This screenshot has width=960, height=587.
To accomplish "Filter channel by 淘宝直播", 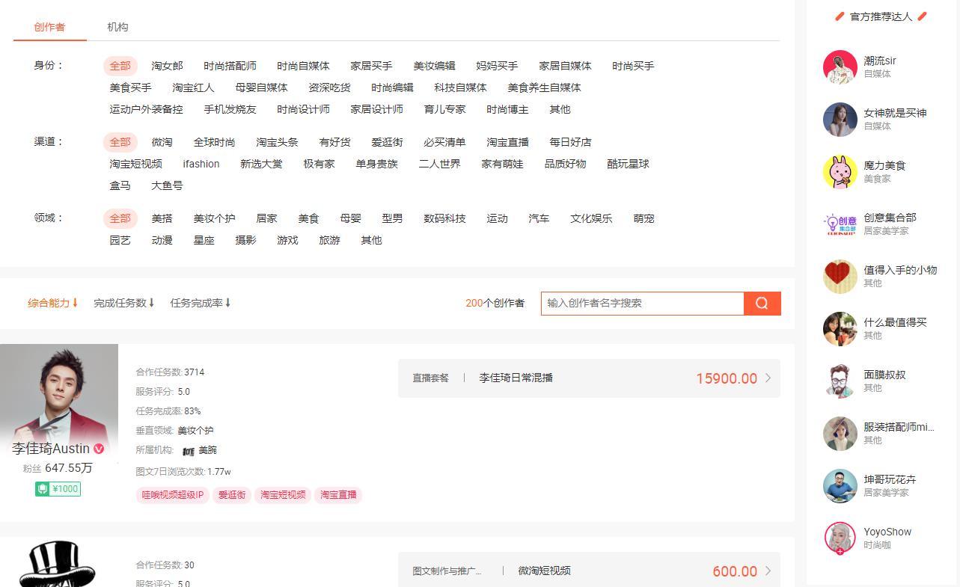I will coord(507,142).
